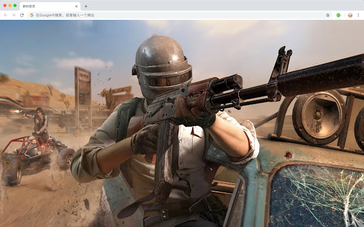Minimize the window with the yellow button
The height and width of the screenshot is (227, 364).
[x=10, y=5]
